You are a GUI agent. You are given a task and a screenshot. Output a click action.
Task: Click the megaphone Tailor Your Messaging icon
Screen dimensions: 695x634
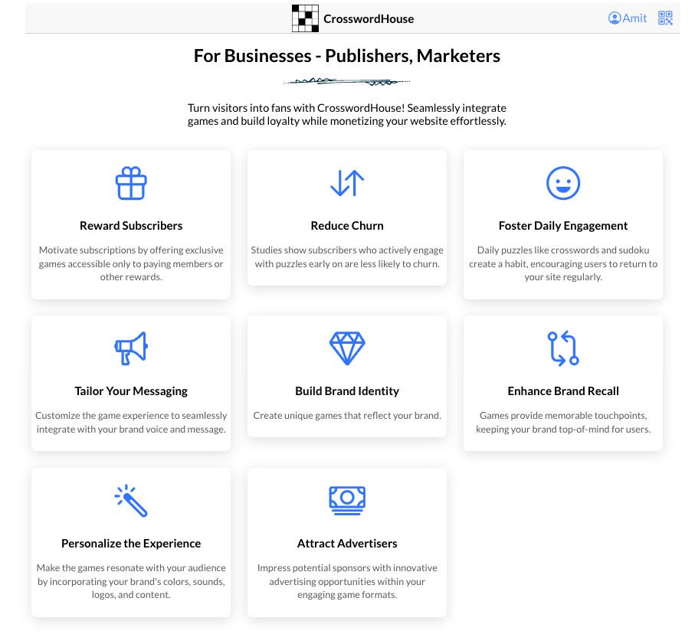click(x=131, y=348)
